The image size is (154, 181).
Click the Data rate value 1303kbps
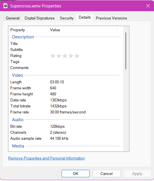(58, 100)
